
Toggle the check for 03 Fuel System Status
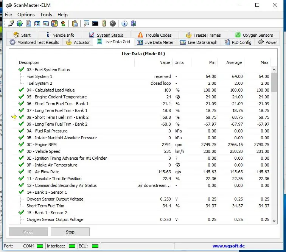(x=21, y=70)
